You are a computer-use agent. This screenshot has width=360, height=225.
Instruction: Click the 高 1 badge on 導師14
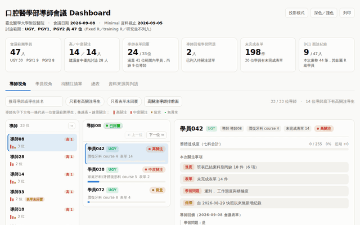coord(69,174)
